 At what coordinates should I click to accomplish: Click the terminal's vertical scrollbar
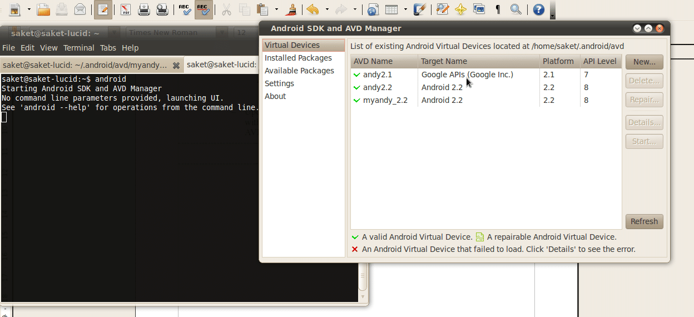pos(363,275)
